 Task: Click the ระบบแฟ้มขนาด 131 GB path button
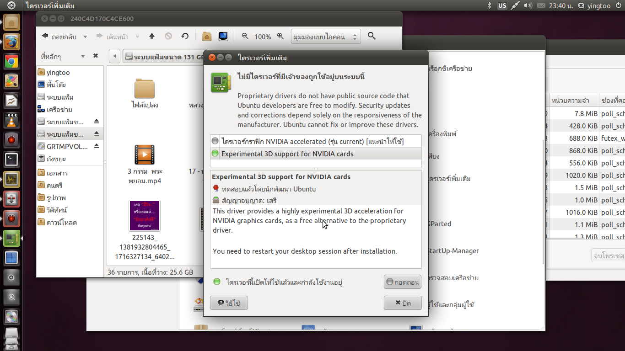pyautogui.click(x=165, y=57)
